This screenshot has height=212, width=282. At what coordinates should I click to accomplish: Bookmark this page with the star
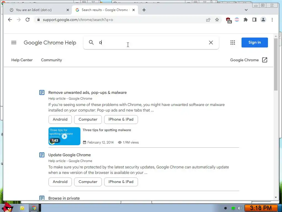(217, 20)
